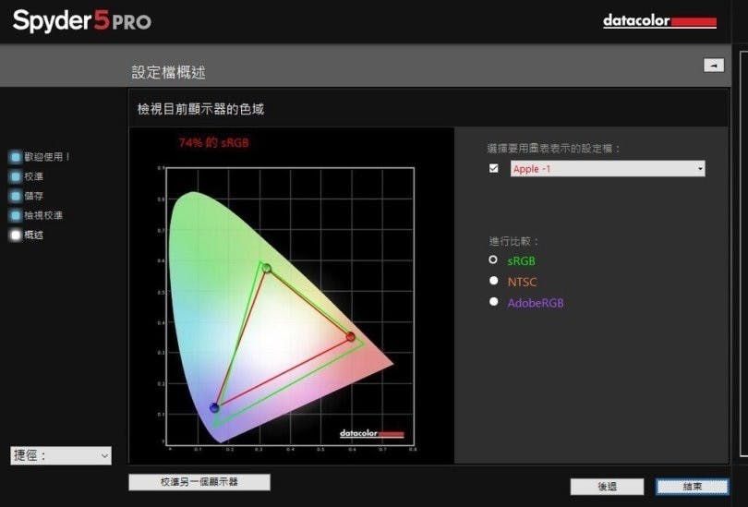Select sRGB comparison radio button
Image resolution: width=748 pixels, height=507 pixels.
pos(493,260)
